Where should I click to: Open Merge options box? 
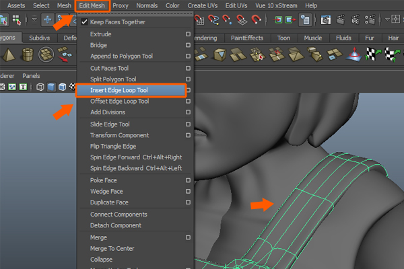(x=188, y=237)
